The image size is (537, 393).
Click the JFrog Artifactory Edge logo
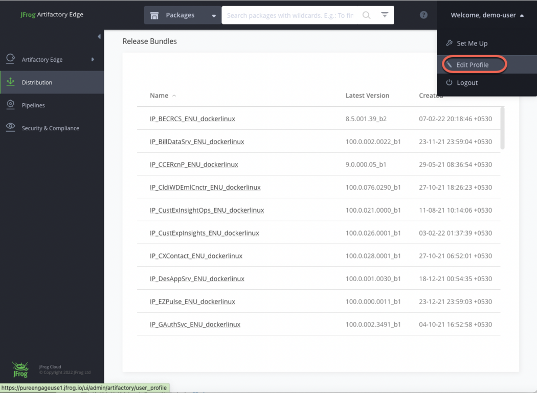tap(52, 14)
